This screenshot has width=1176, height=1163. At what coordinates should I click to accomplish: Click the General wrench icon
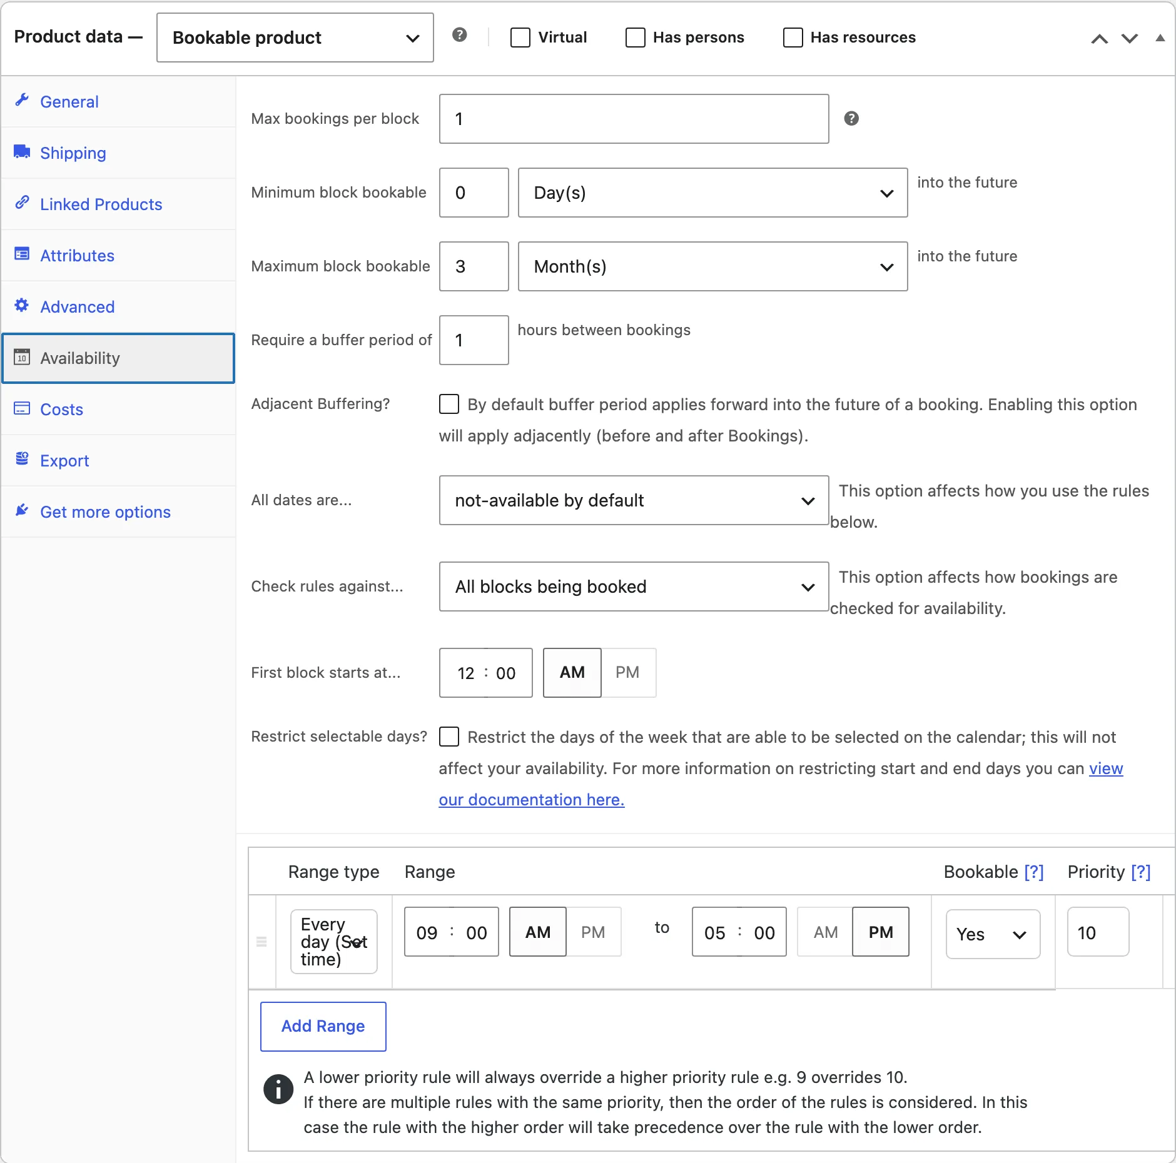click(22, 100)
